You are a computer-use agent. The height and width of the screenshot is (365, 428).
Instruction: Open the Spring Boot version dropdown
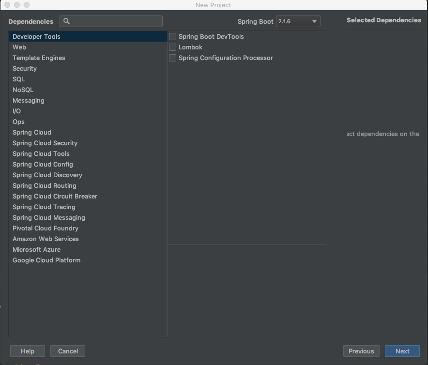pos(298,21)
